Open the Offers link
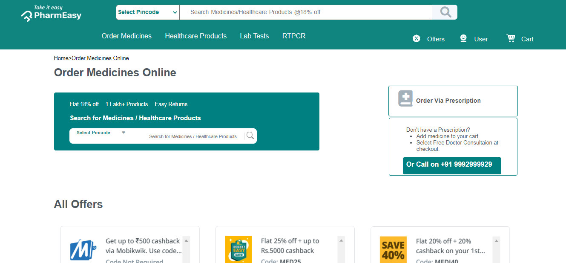566x263 pixels. (436, 39)
